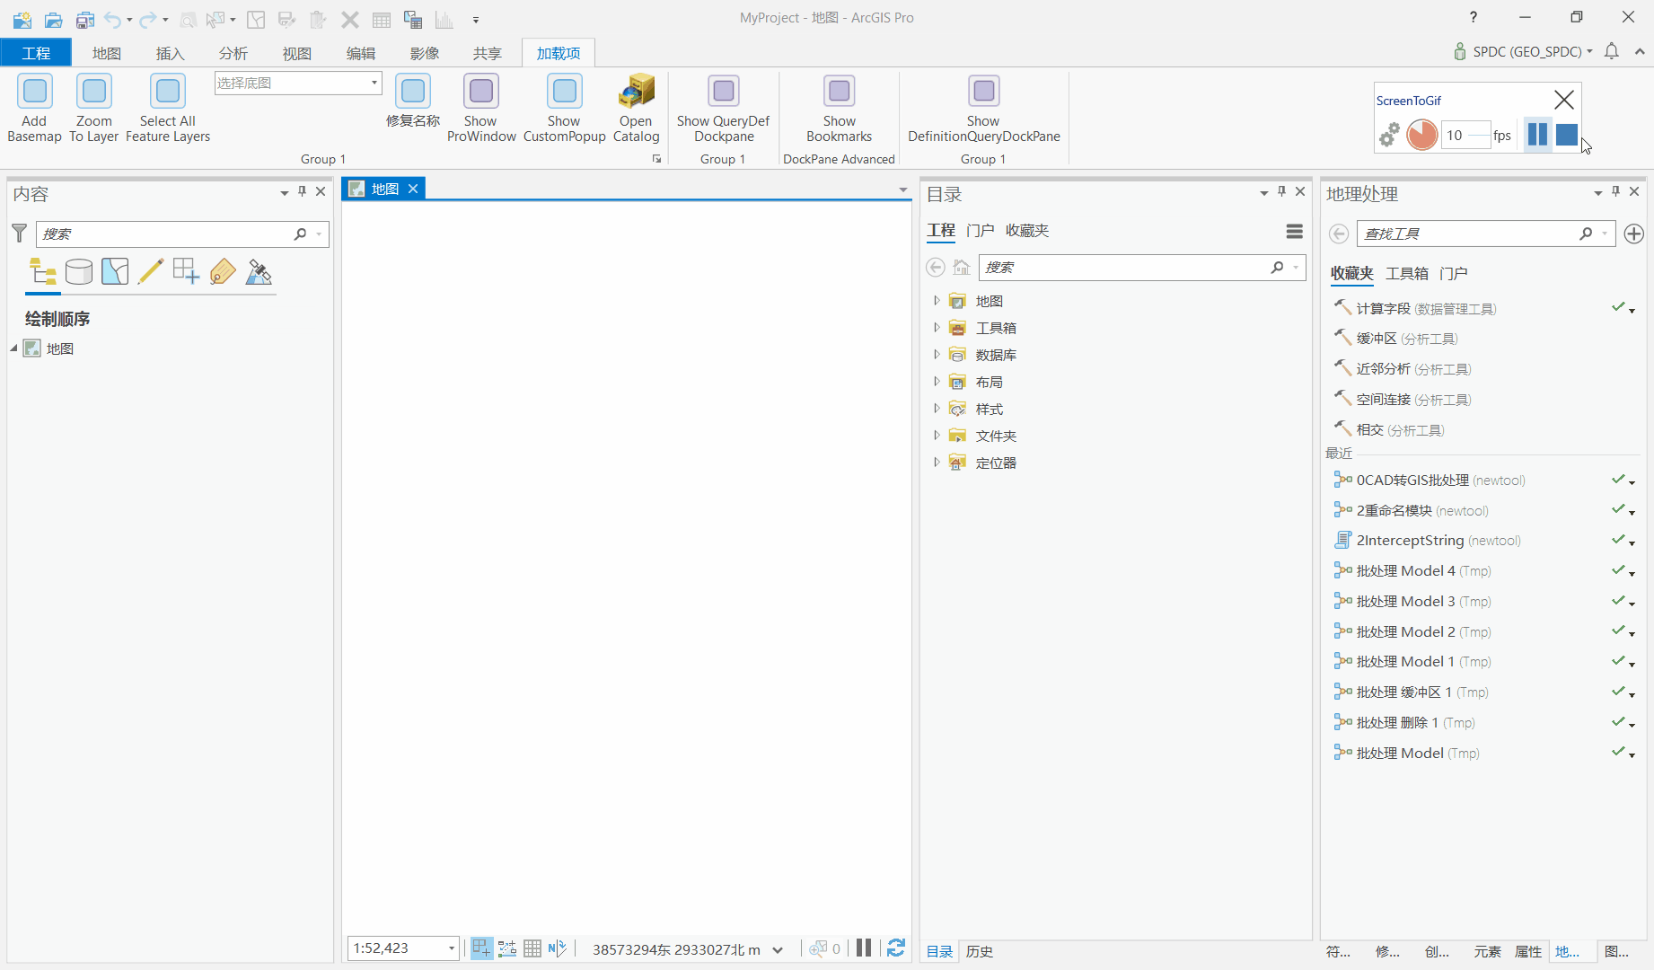This screenshot has height=970, width=1654.
Task: Open the 选择底图 dropdown
Action: coord(374,83)
